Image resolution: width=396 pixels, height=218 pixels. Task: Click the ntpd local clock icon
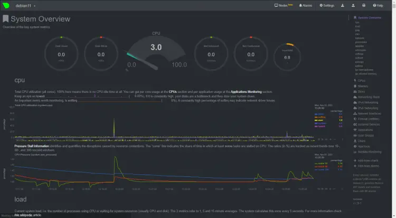click(x=355, y=147)
